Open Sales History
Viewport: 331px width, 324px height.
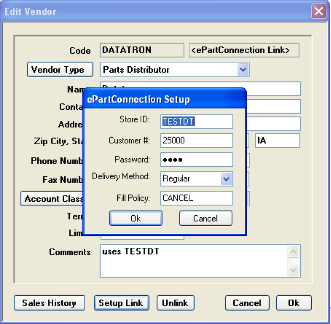click(x=49, y=303)
